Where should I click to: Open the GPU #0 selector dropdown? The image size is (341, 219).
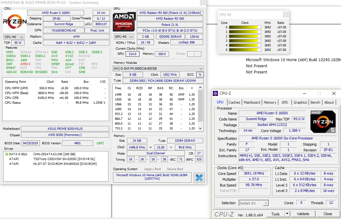(x=124, y=37)
